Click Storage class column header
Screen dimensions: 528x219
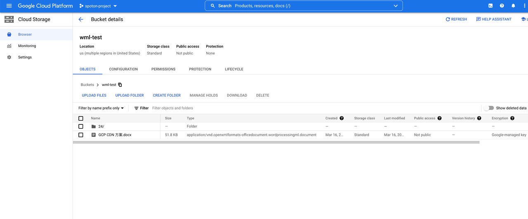365,118
